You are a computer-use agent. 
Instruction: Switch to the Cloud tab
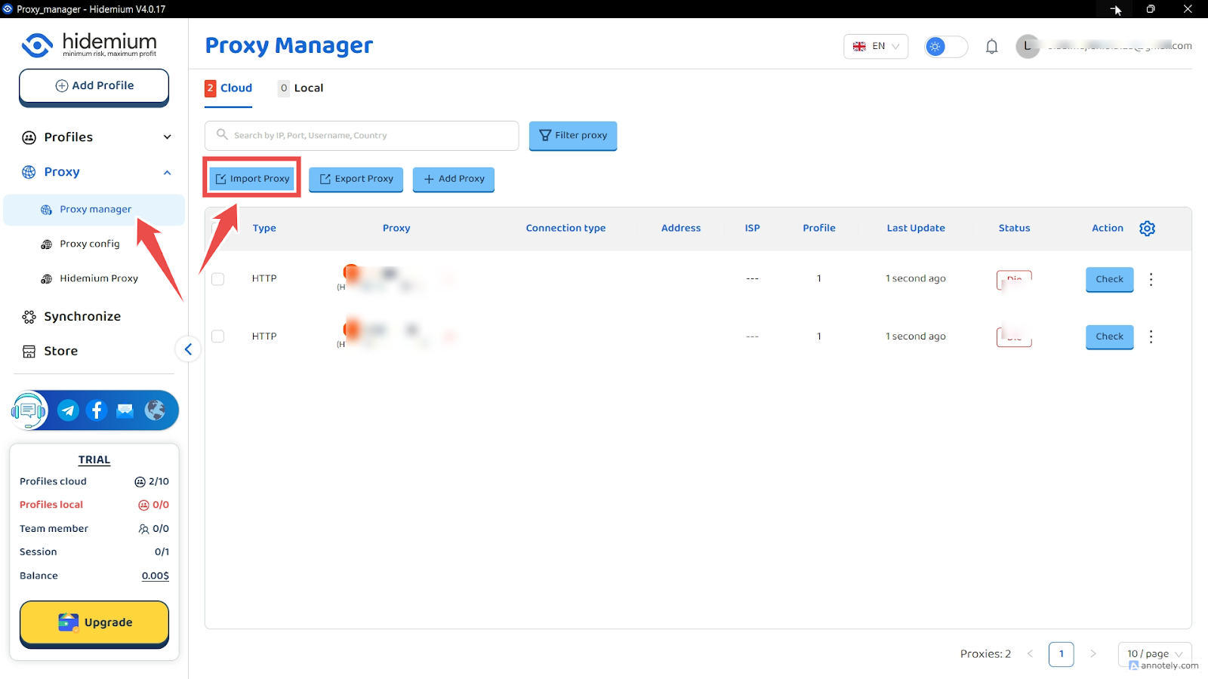click(229, 88)
